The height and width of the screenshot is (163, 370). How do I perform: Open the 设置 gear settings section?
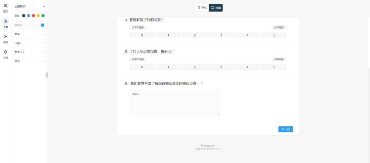[x=5, y=54]
